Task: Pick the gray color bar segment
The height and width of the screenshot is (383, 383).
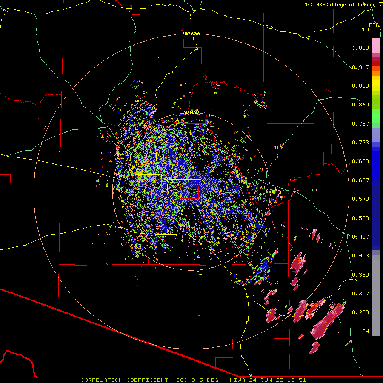Action: (x=376, y=296)
